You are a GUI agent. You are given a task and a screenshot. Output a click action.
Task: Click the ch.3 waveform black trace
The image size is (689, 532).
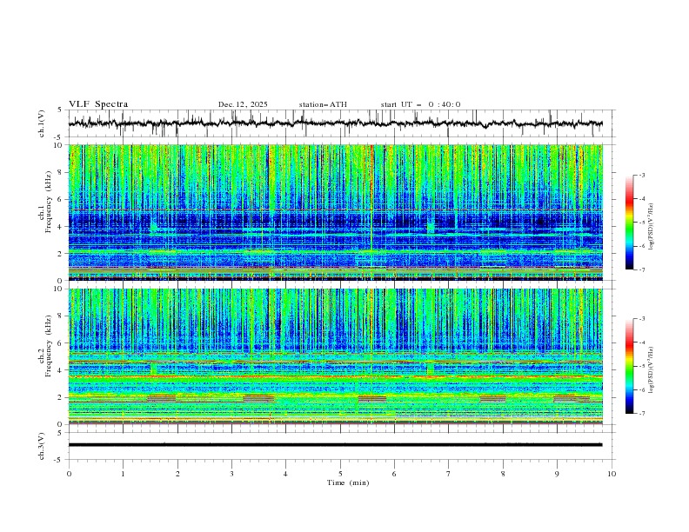[x=335, y=445]
